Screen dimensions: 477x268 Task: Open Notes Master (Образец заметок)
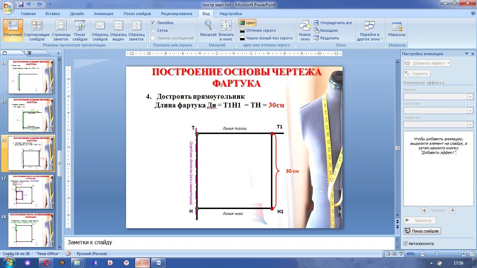137,30
